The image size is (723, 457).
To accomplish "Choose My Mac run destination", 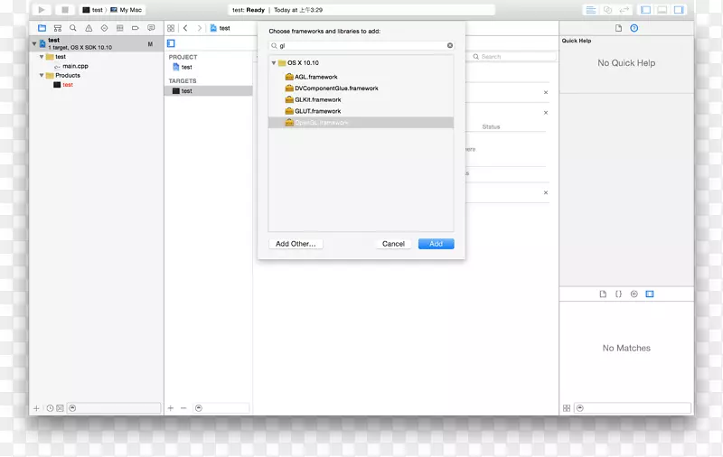I will pos(126,10).
